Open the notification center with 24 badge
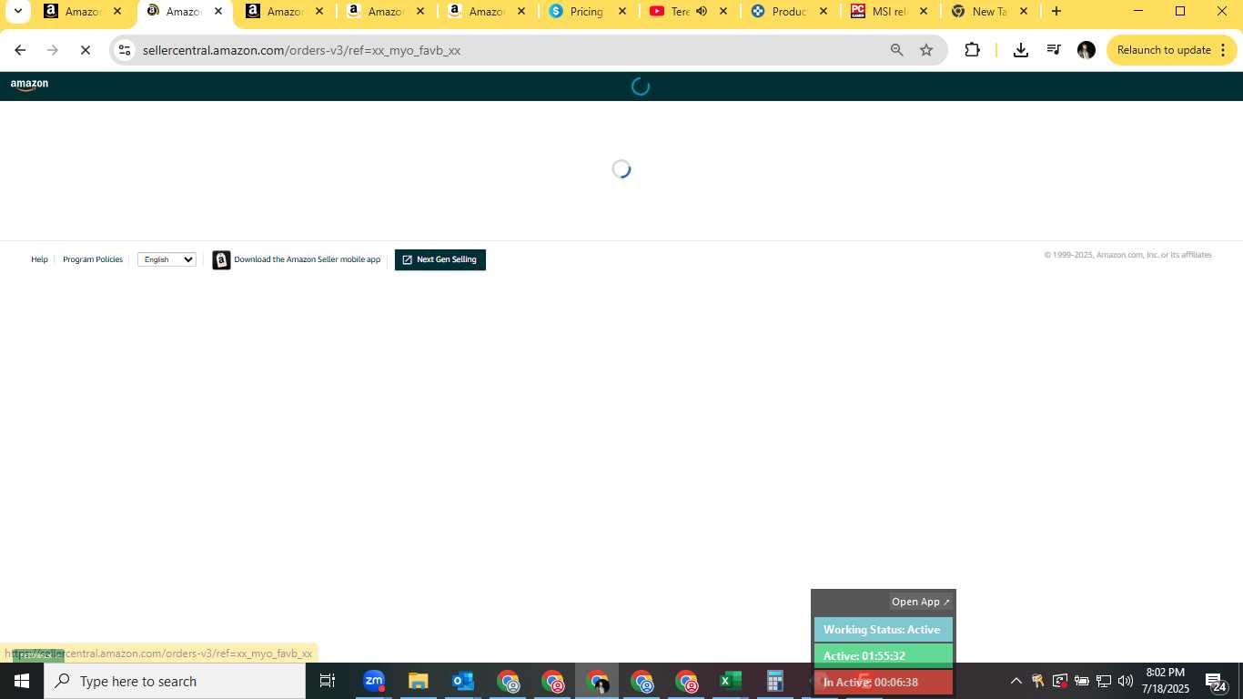 (1216, 682)
